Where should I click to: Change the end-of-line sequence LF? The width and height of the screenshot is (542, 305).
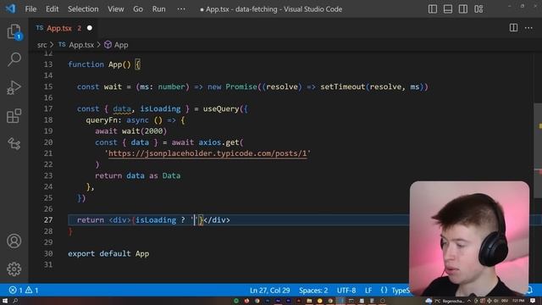coord(368,290)
